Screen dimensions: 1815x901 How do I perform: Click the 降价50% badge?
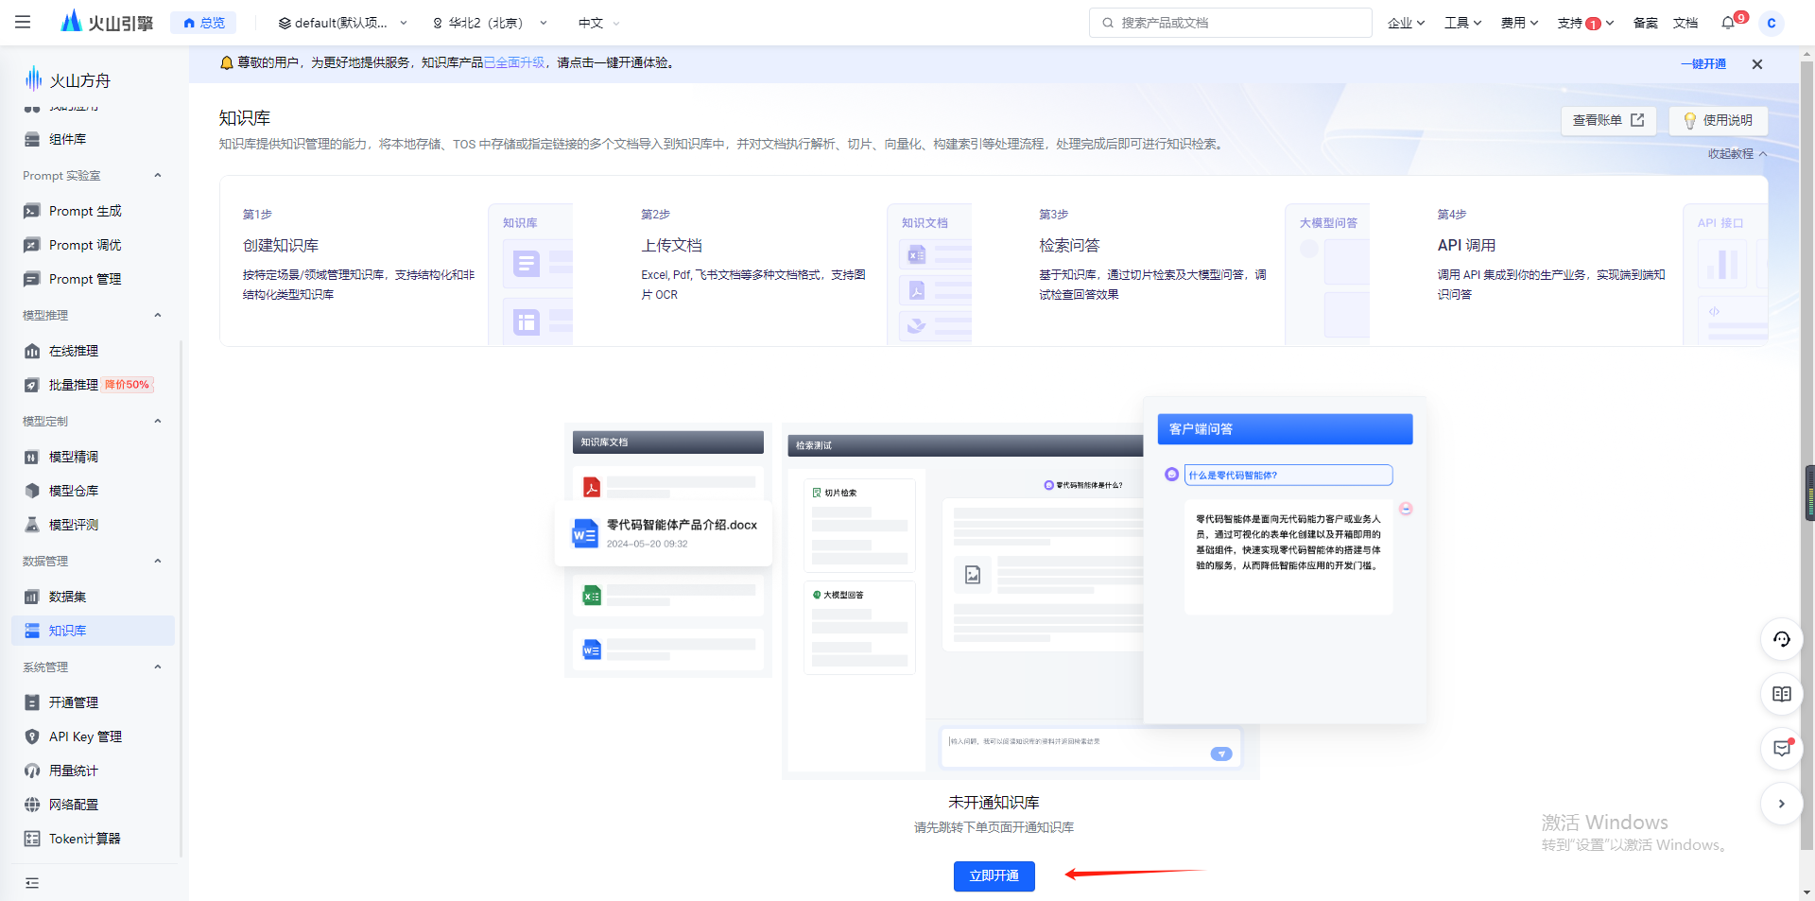click(127, 385)
